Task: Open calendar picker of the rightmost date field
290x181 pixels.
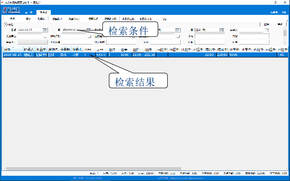Action: [221, 30]
